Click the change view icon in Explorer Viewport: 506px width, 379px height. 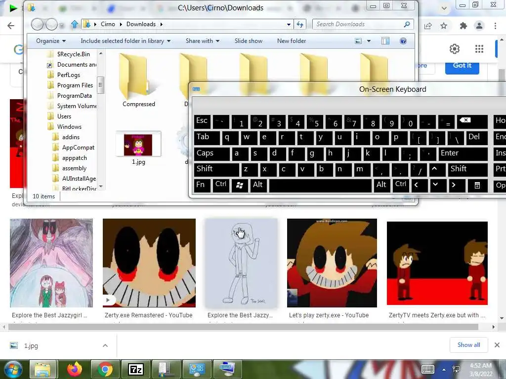coord(358,41)
